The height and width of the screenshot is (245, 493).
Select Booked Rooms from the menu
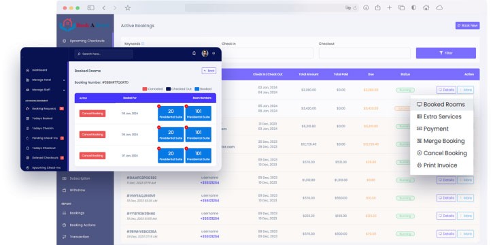[x=441, y=104]
